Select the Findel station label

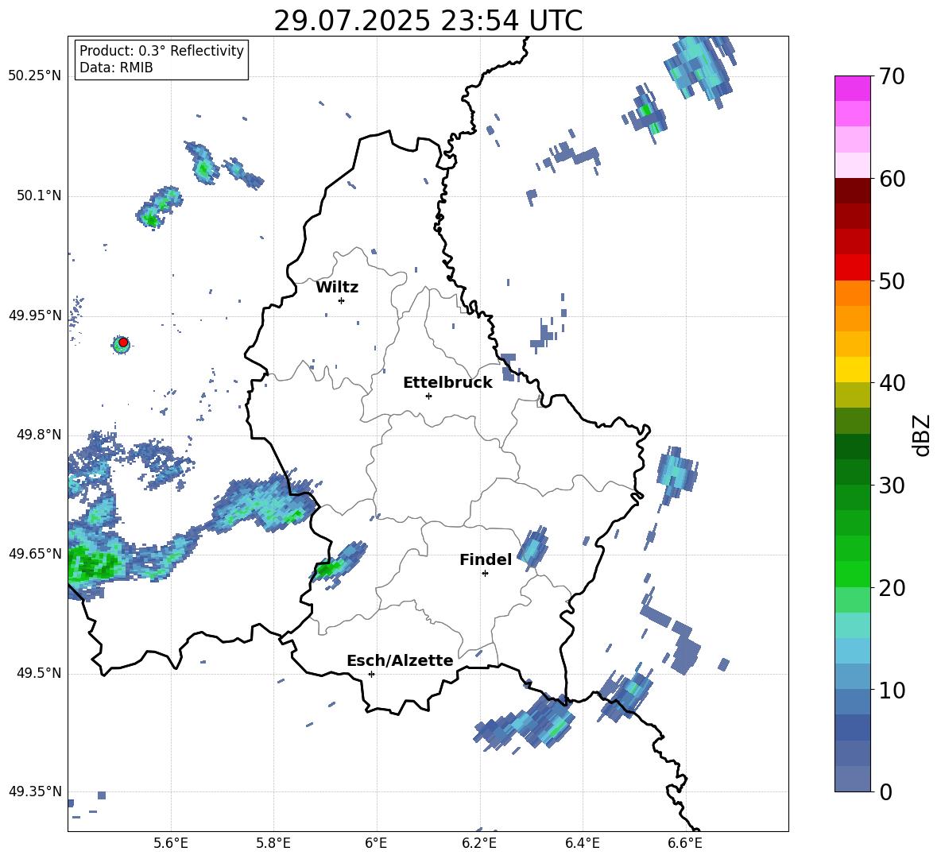(486, 559)
